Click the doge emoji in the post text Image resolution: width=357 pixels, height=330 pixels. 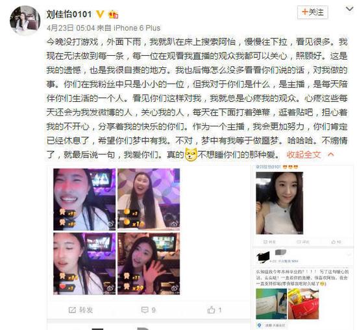tap(191, 155)
